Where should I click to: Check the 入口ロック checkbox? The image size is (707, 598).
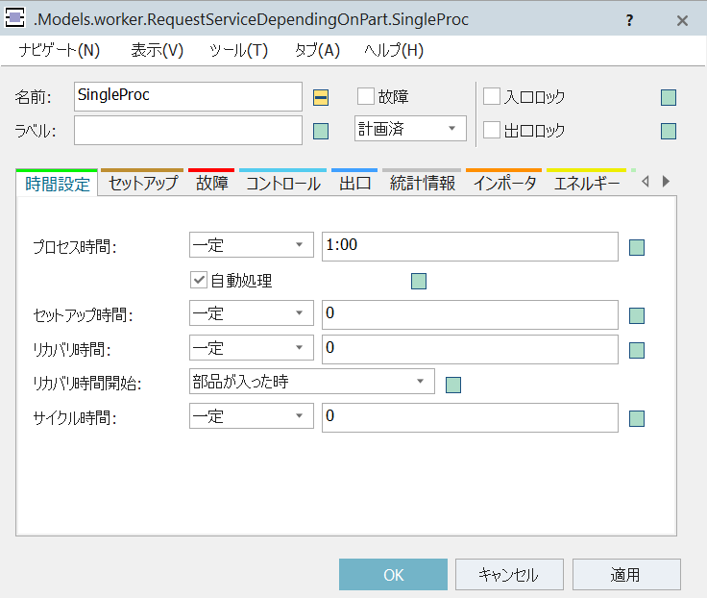(x=492, y=96)
